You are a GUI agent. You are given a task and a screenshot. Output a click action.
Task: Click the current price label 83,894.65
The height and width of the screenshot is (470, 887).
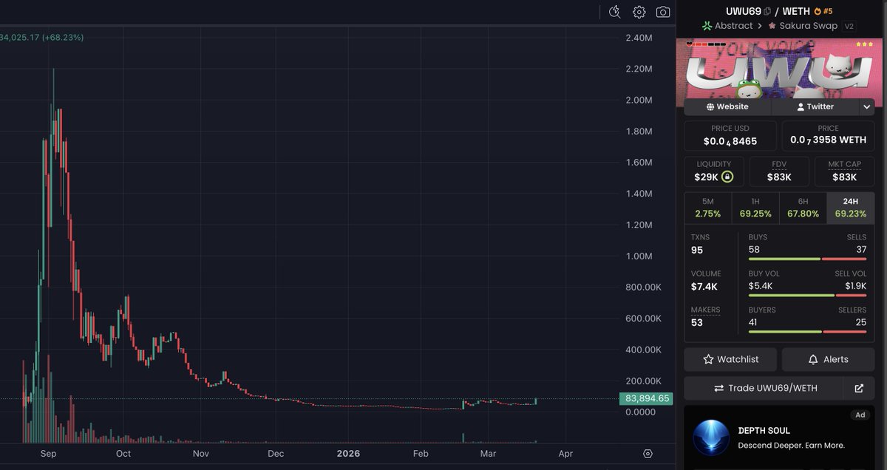646,398
